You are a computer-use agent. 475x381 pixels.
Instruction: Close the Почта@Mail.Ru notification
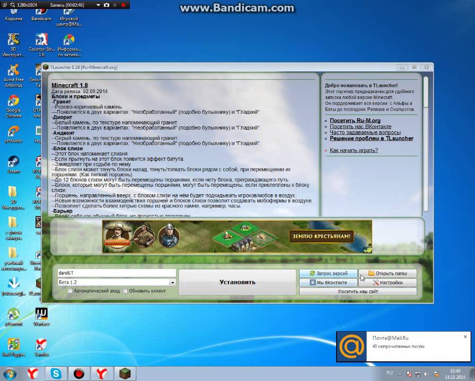coord(465,337)
